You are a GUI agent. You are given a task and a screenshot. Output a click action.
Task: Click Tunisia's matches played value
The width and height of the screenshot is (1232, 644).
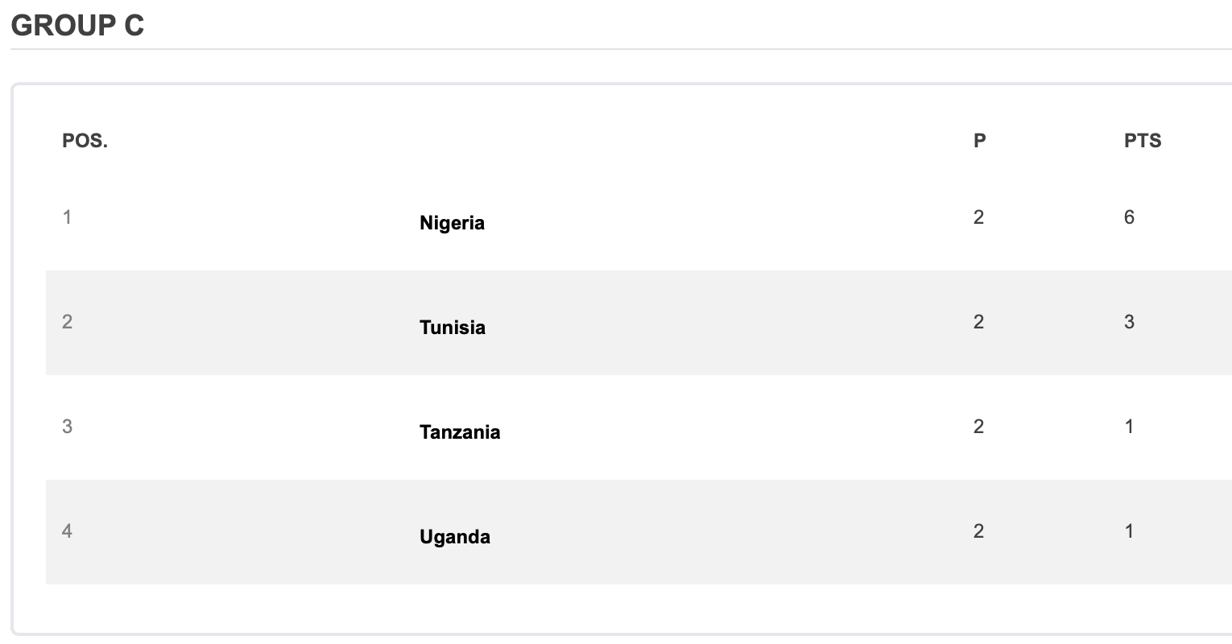pyautogui.click(x=978, y=322)
